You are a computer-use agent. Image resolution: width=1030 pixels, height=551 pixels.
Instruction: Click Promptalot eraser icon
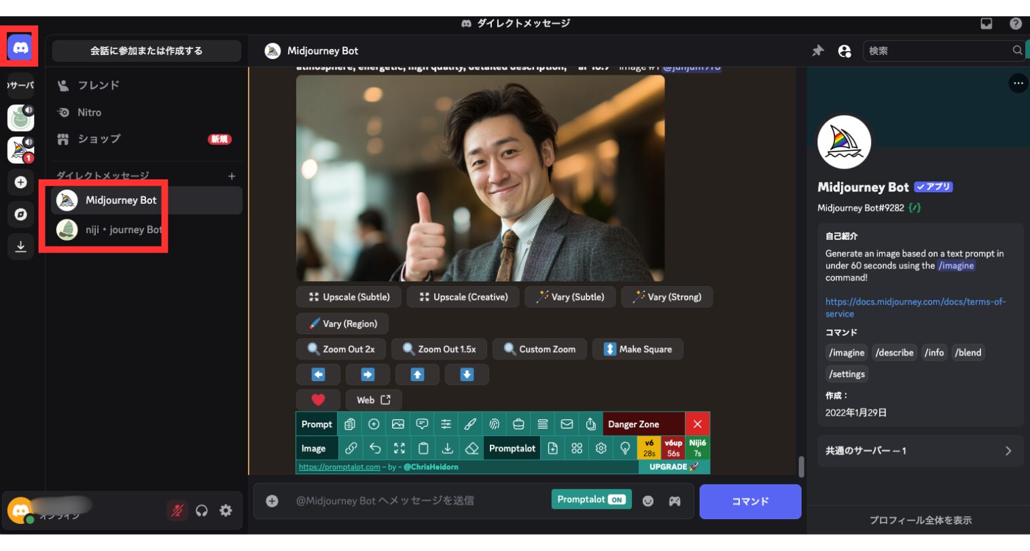(472, 448)
